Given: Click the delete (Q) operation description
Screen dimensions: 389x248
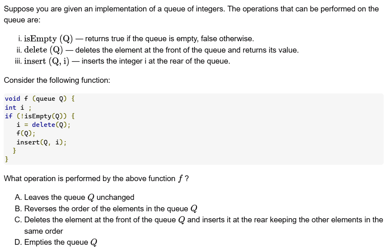Looking at the screenshot, I should point(161,50).
